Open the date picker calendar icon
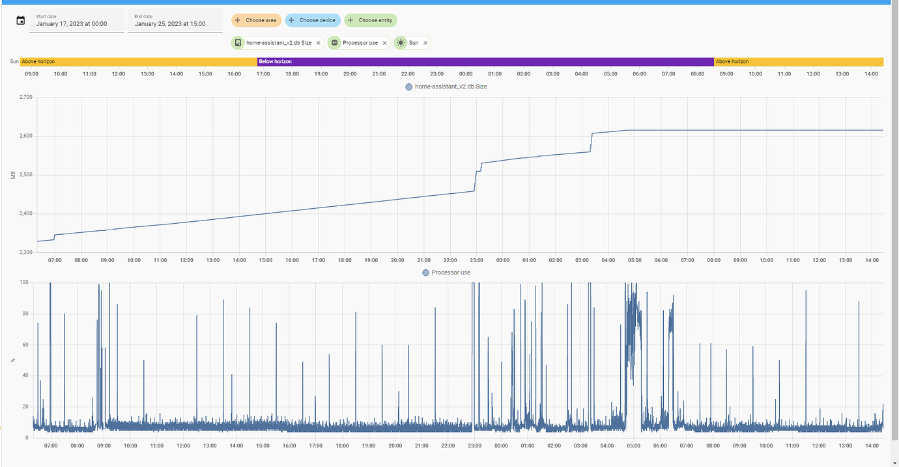Viewport: 899px width, 467px height. coord(20,20)
